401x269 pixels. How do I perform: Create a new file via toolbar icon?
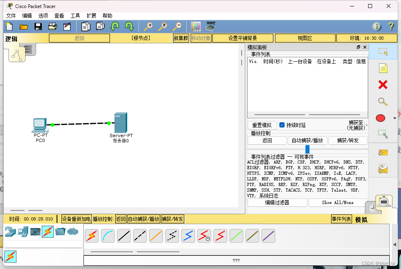pos(10,26)
